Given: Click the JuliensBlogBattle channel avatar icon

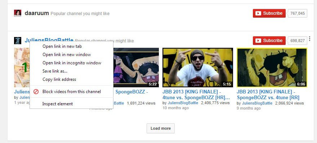Looking at the screenshot, I should (x=18, y=41).
